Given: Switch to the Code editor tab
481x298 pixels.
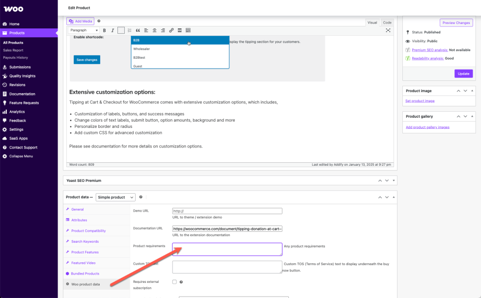Looking at the screenshot, I should click(x=387, y=23).
